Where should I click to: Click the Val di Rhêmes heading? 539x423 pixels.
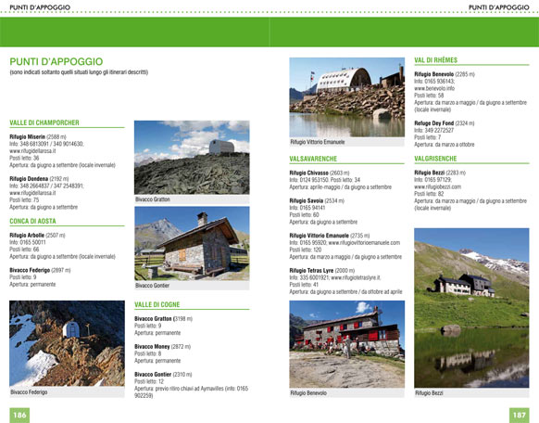(x=436, y=60)
